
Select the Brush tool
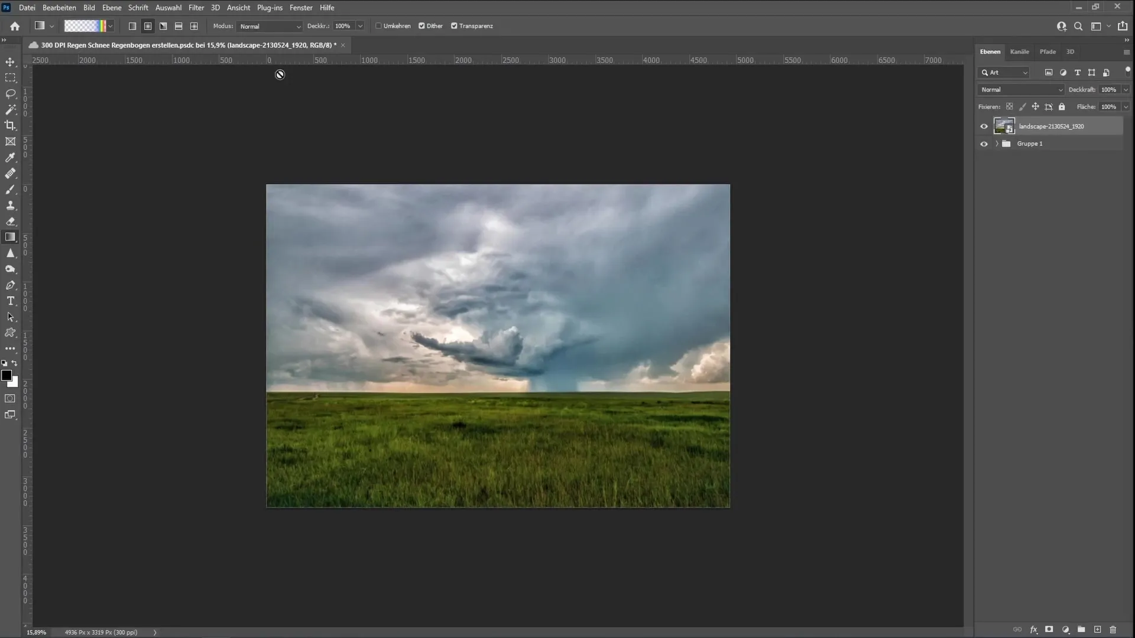click(x=10, y=189)
